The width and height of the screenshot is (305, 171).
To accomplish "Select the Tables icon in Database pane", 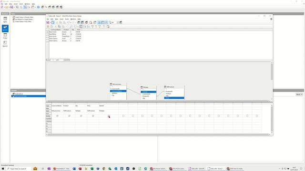I will (5, 20).
